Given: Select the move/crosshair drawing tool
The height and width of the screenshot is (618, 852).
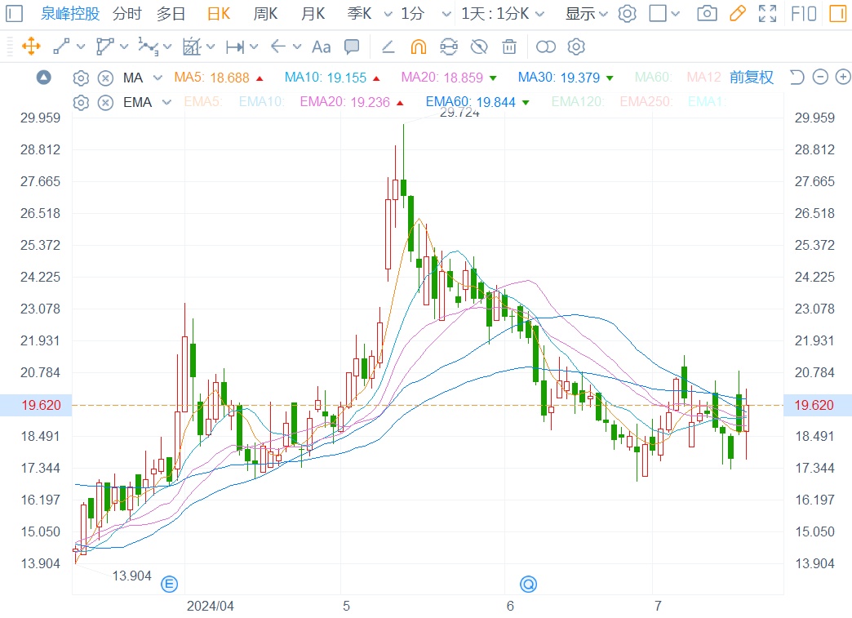Looking at the screenshot, I should (31, 47).
